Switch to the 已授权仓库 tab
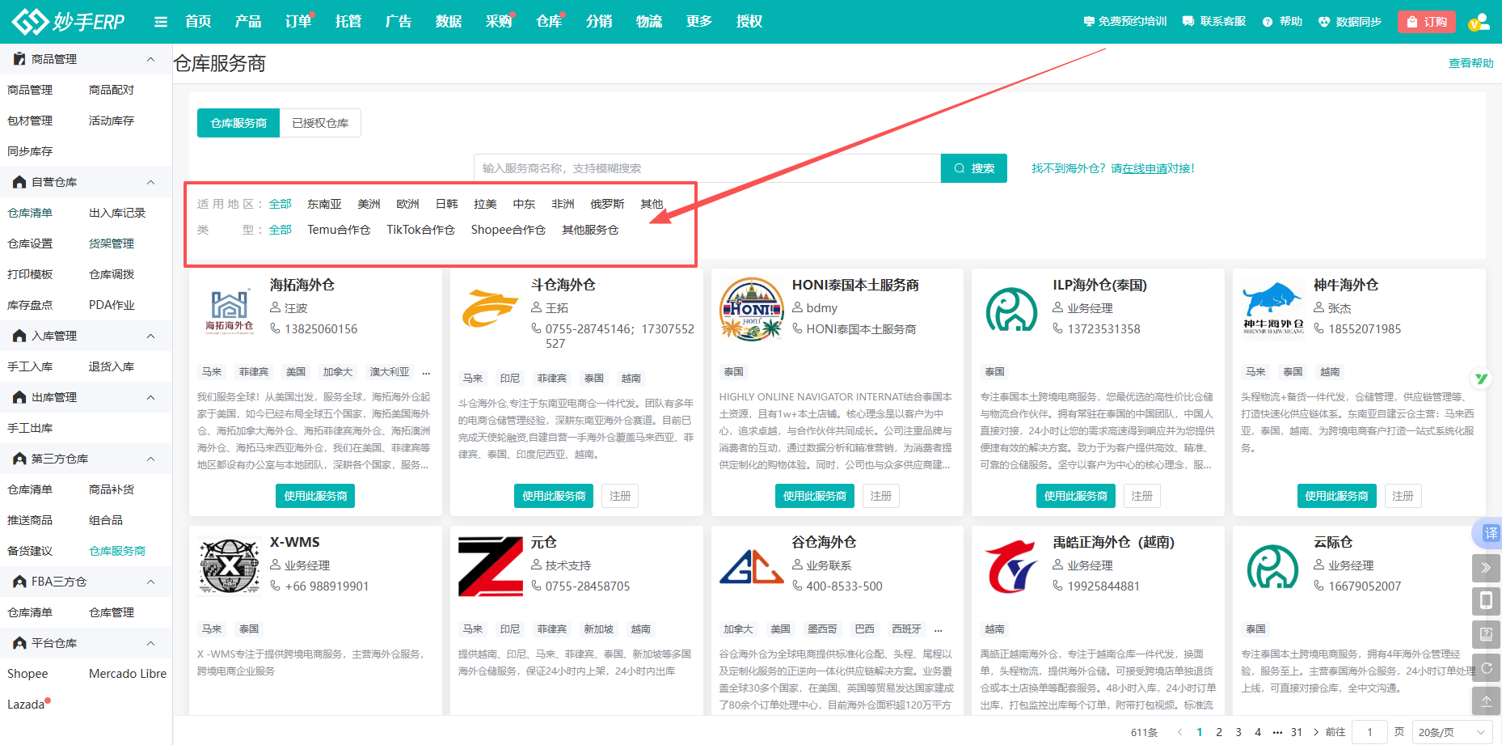The height and width of the screenshot is (745, 1502). pyautogui.click(x=320, y=123)
